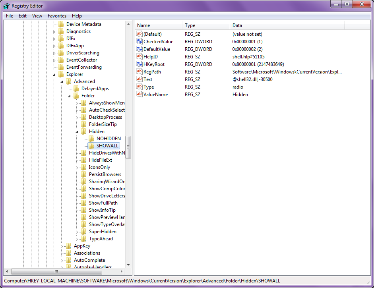Click the HKeyRoot data value 0x80000001
This screenshot has height=288, width=374.
point(258,64)
